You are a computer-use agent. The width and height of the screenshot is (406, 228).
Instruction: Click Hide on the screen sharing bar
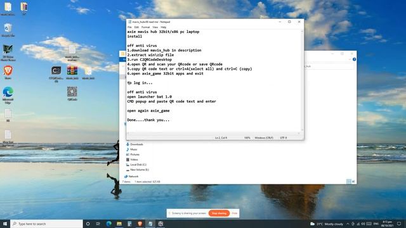pyautogui.click(x=234, y=213)
